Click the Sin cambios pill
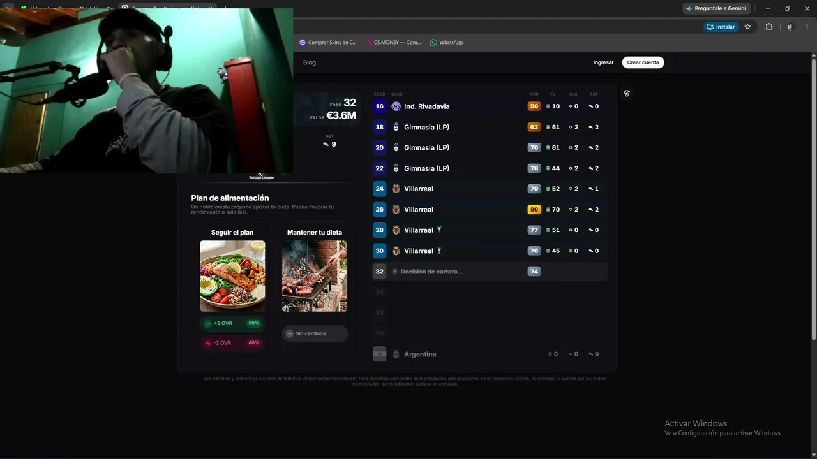Image resolution: width=817 pixels, height=459 pixels. tap(315, 333)
